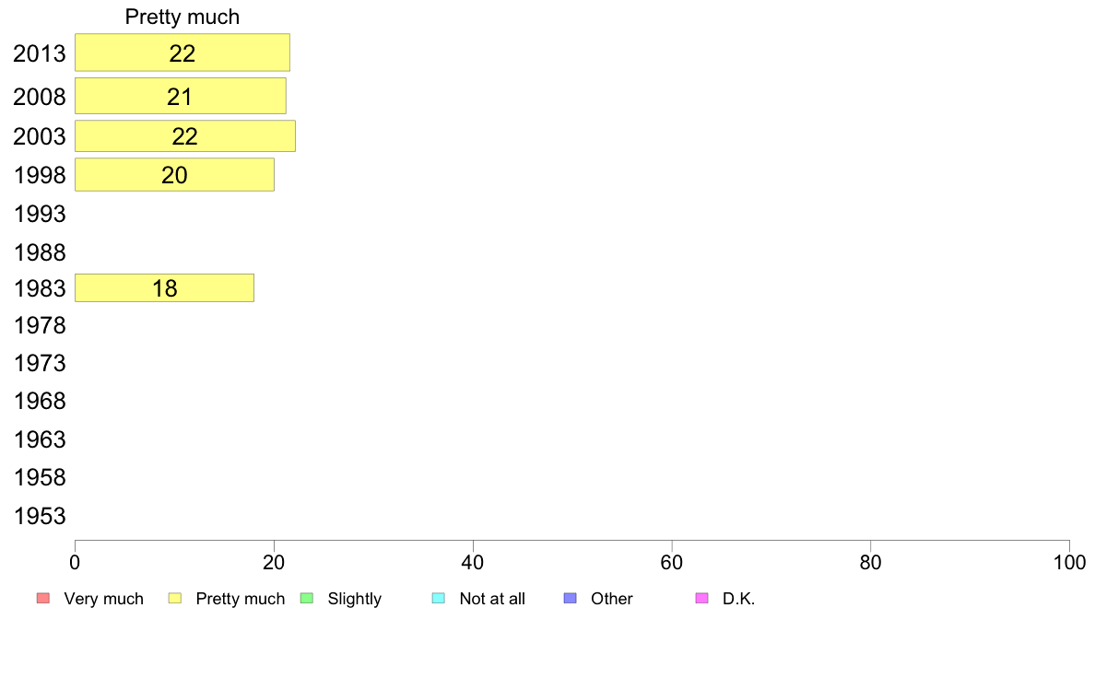Click the cyan Not at all swatch
1095x678 pixels.
439,599
